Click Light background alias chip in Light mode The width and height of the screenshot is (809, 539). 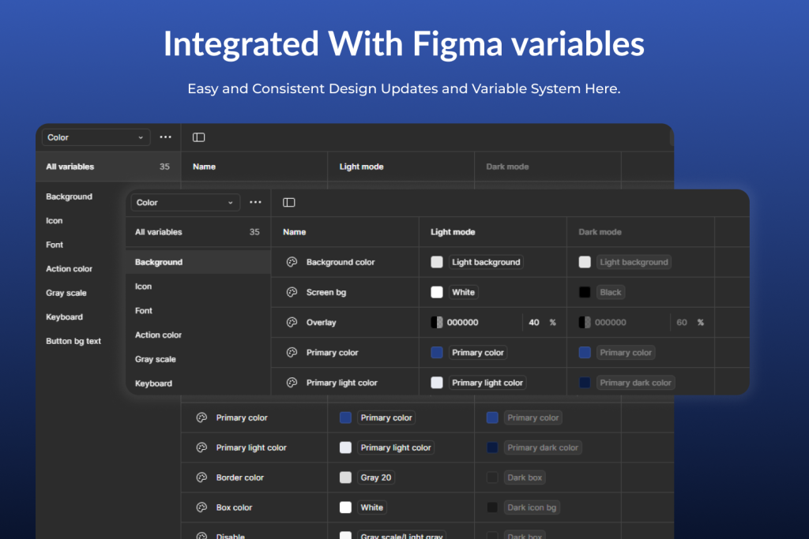[x=486, y=262]
